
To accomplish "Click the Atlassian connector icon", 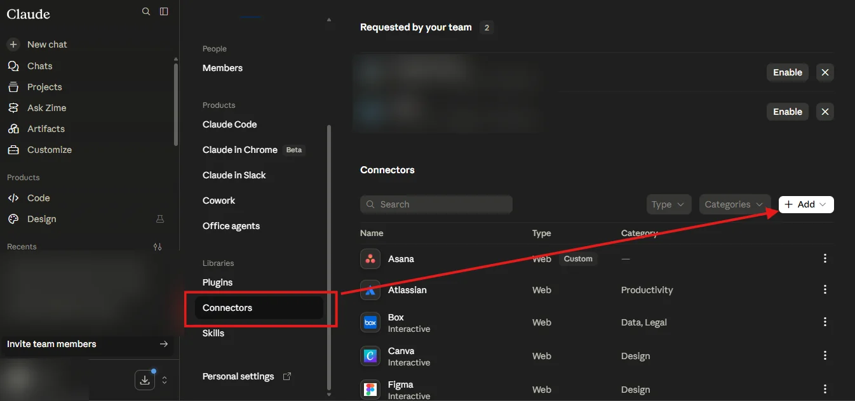I will click(x=370, y=290).
